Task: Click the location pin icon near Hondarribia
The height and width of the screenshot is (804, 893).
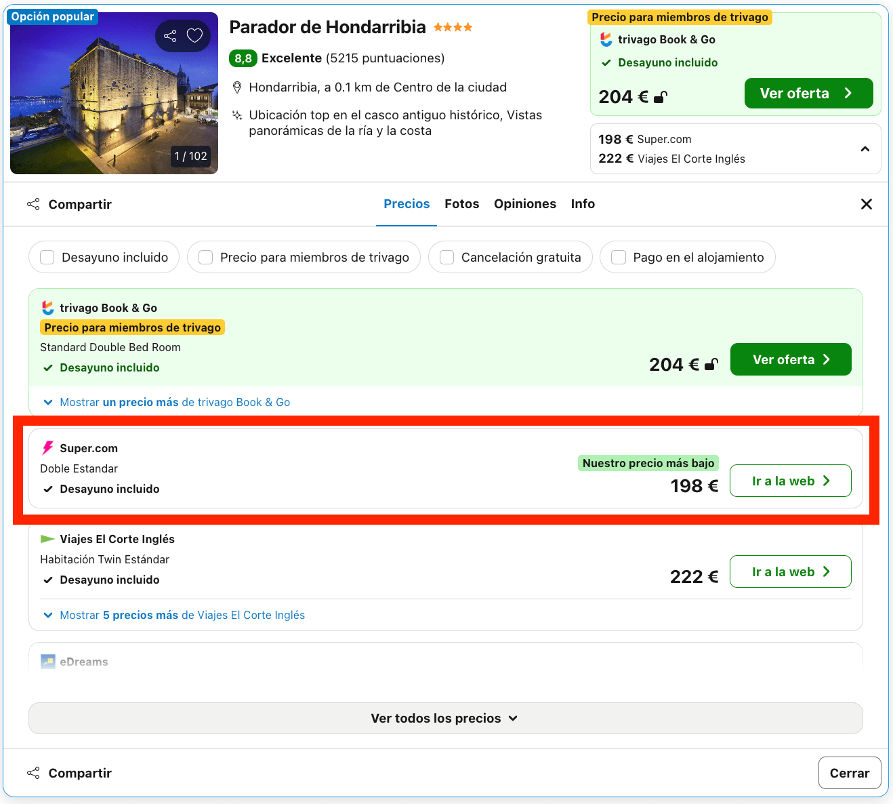Action: click(x=237, y=87)
